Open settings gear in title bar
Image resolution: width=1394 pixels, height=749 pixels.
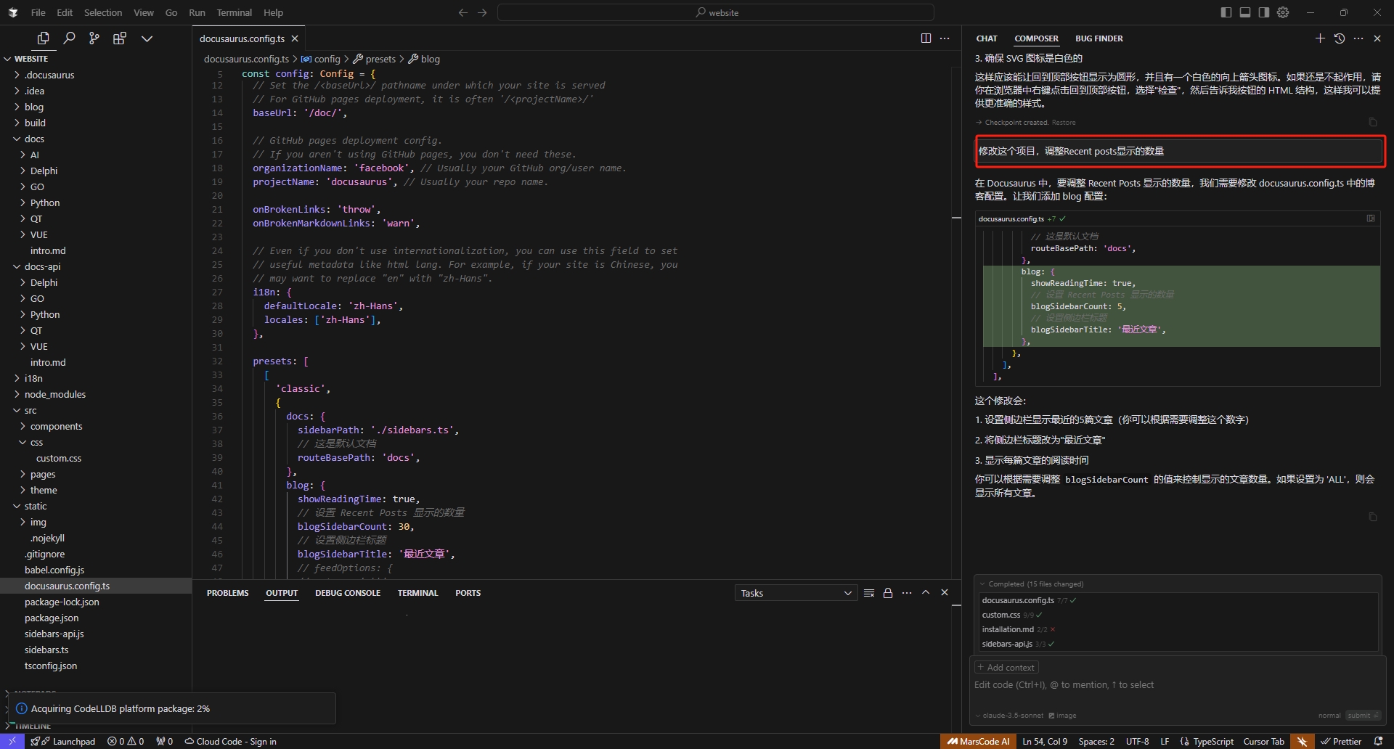(x=1283, y=12)
